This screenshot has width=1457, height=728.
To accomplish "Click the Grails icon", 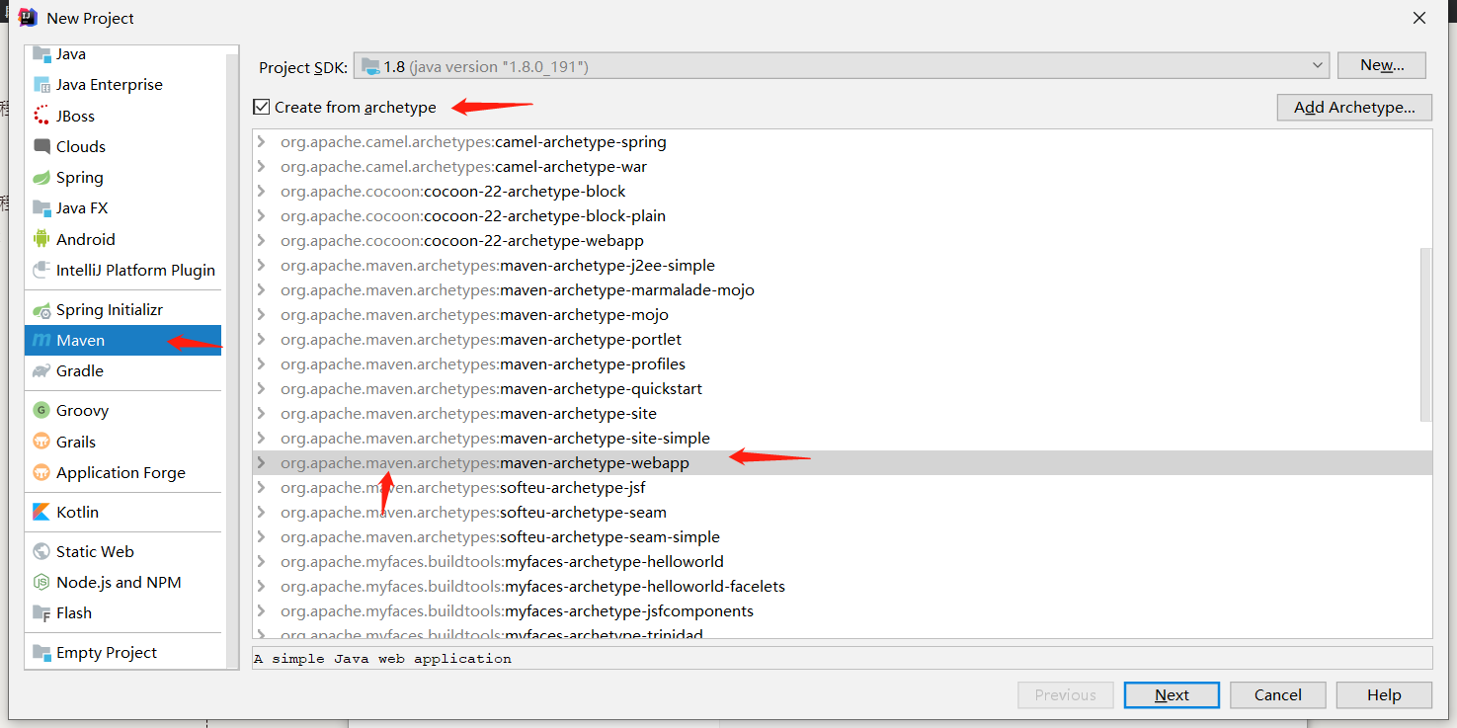I will tap(41, 442).
